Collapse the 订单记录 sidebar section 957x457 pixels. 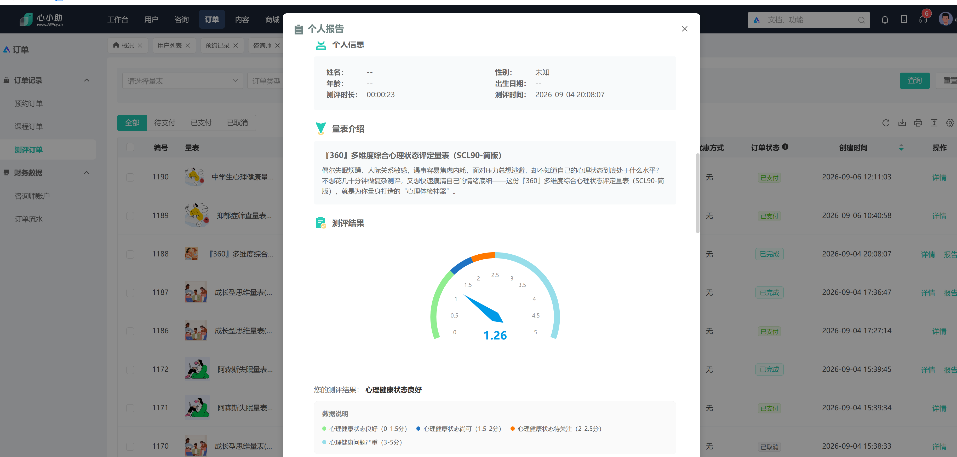click(x=86, y=80)
